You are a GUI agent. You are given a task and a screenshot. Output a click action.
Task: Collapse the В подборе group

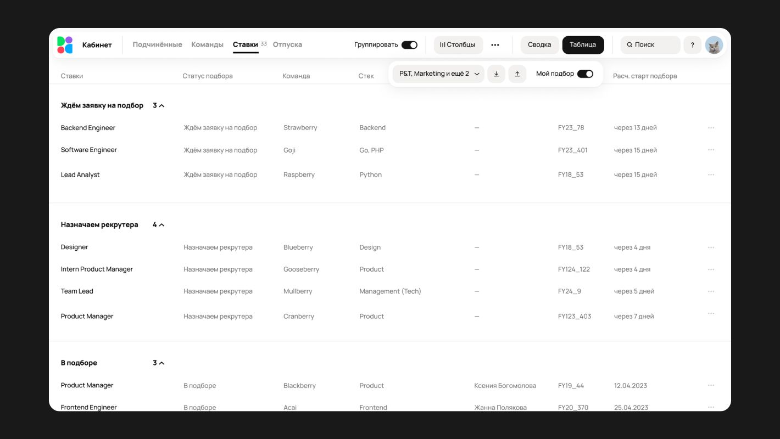click(x=161, y=363)
